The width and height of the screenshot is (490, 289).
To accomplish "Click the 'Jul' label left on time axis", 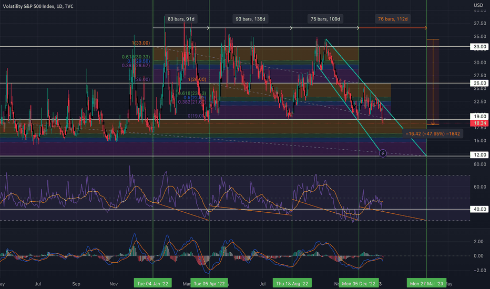I will [37, 284].
